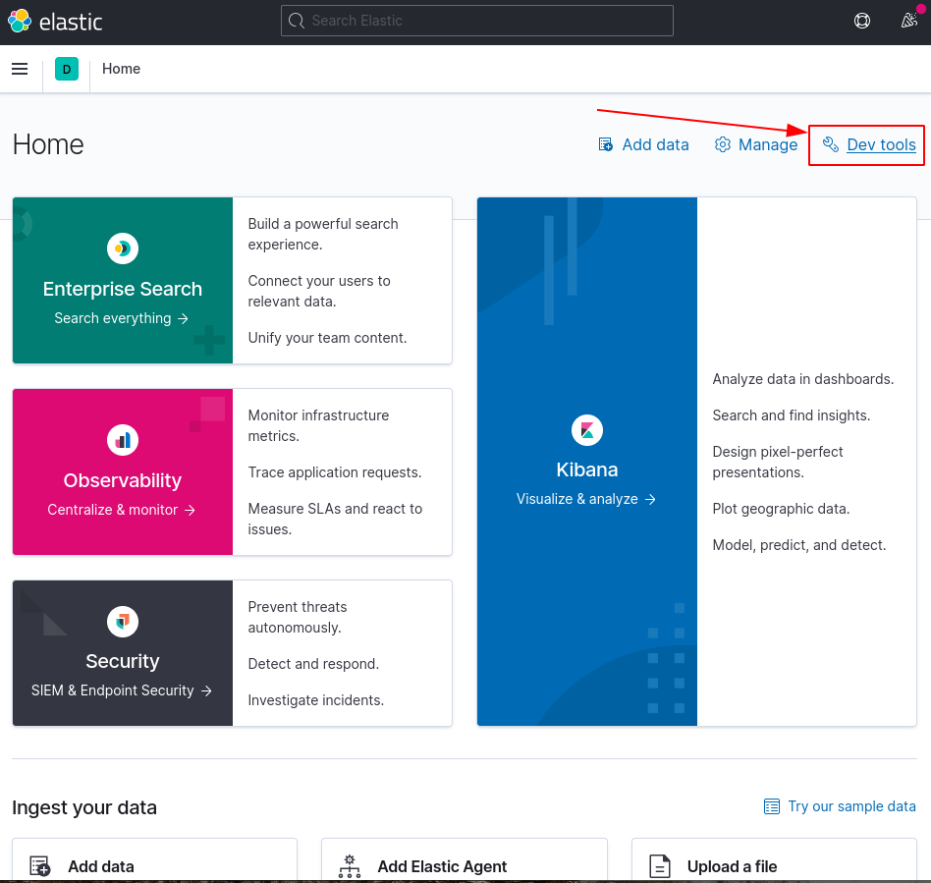The height and width of the screenshot is (883, 931).
Task: Open the help menu lifebuoy icon
Action: point(862,21)
